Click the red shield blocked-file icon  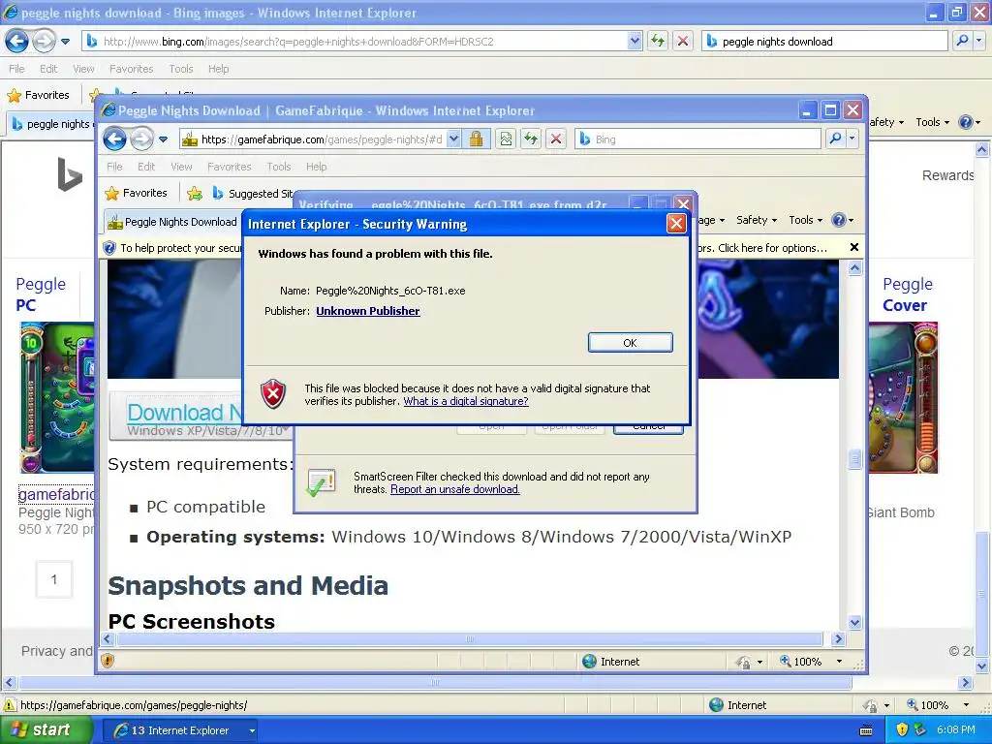click(x=273, y=394)
